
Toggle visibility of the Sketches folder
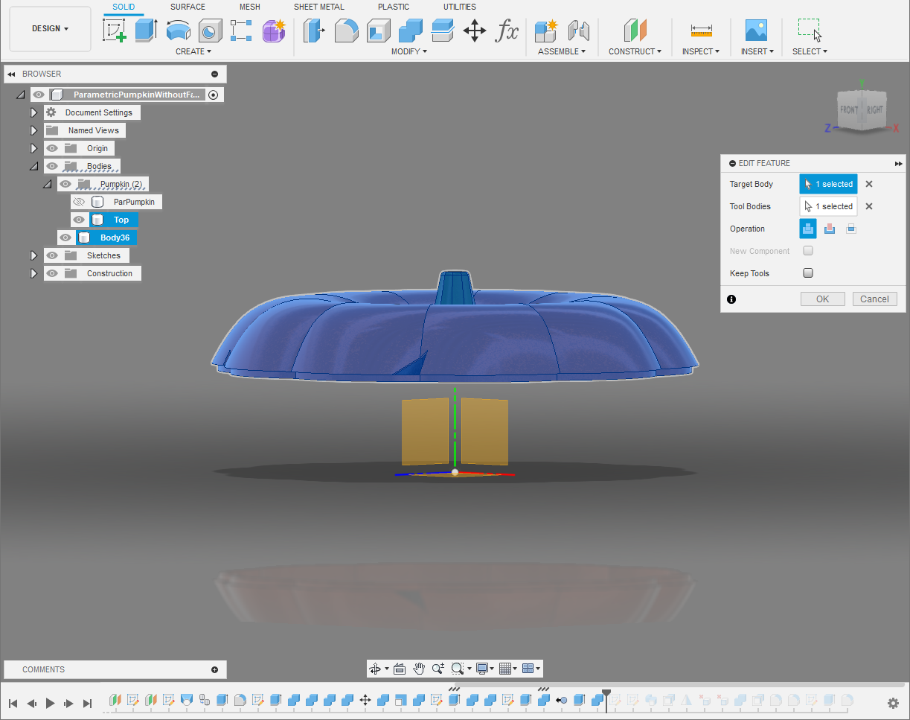click(x=52, y=255)
